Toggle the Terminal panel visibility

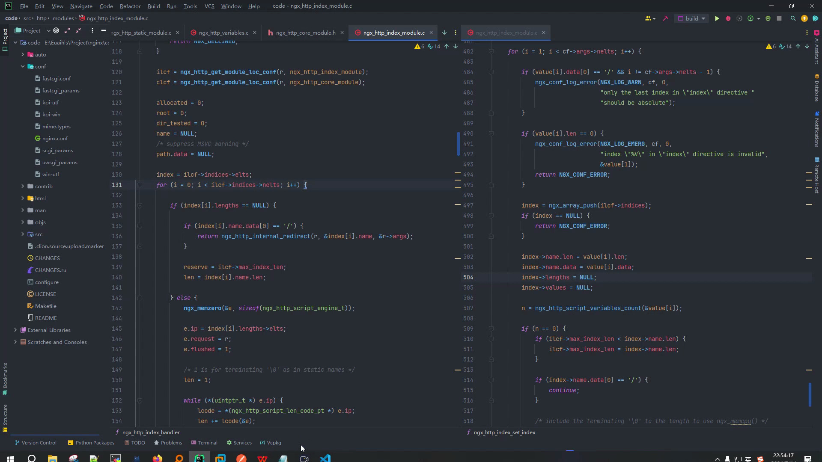coord(207,442)
